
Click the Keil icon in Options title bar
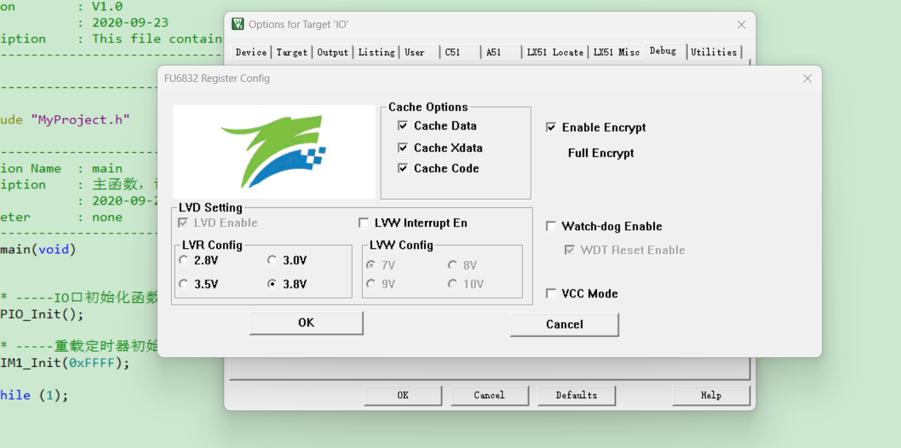point(238,24)
